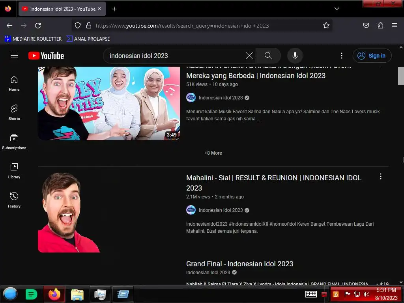This screenshot has height=303, width=404.
Task: Open 'Mereka yang Berbeda' video title
Action: pos(256,75)
